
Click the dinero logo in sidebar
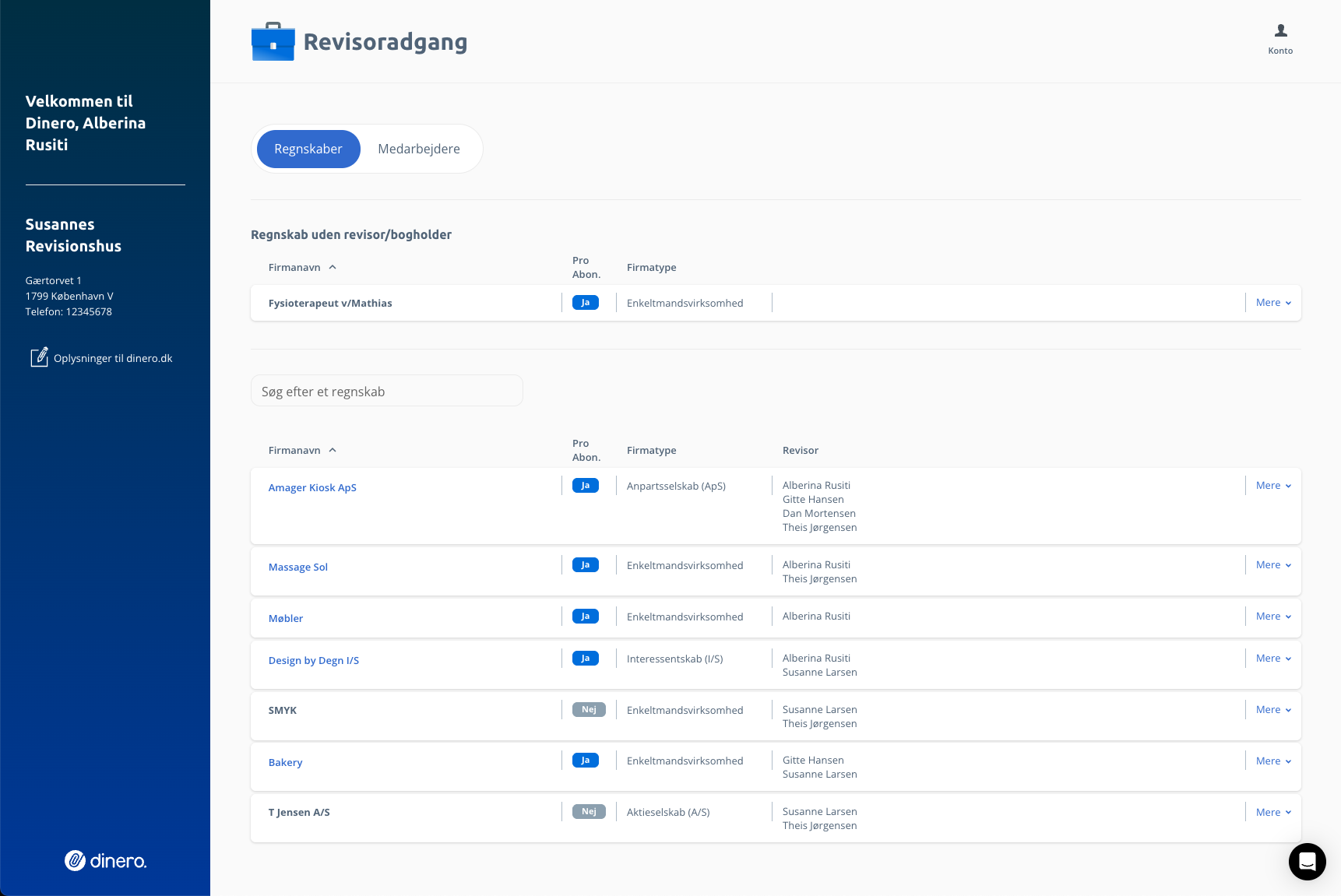[x=105, y=860]
